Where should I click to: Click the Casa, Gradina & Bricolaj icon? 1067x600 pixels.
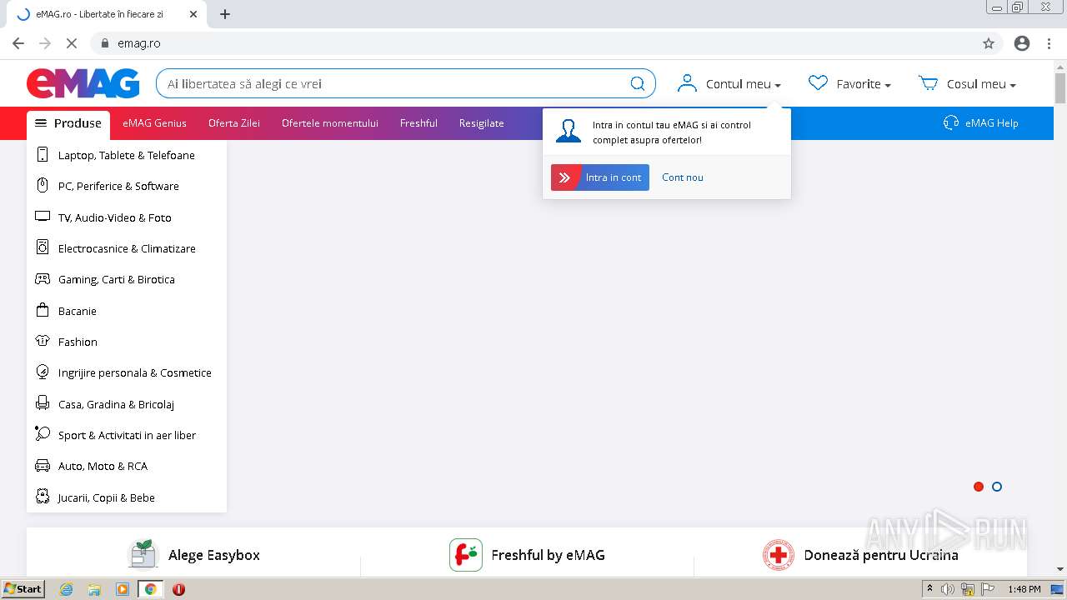(43, 403)
